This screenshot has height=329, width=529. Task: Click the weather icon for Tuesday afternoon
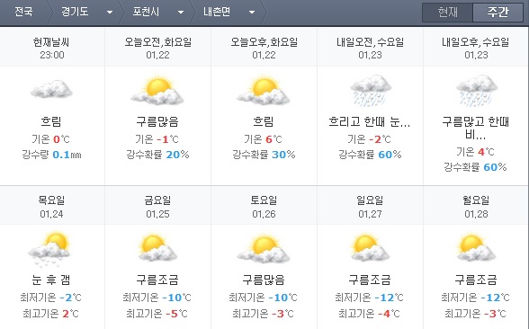(264, 90)
